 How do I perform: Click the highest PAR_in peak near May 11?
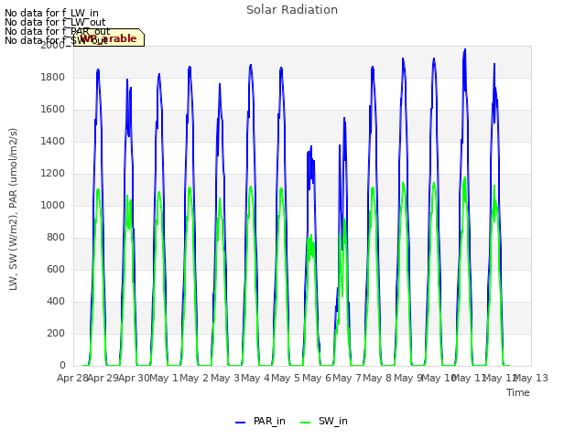[465, 49]
